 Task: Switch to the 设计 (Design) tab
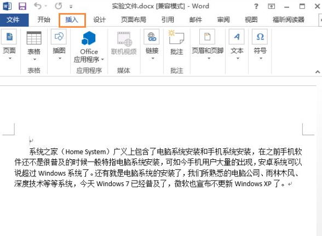[x=100, y=20]
